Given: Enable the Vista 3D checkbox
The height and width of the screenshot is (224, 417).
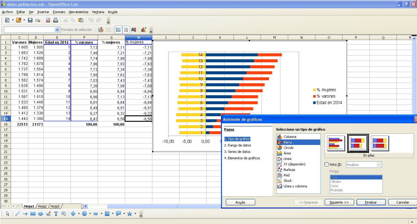Looking at the screenshot, I should click(327, 164).
